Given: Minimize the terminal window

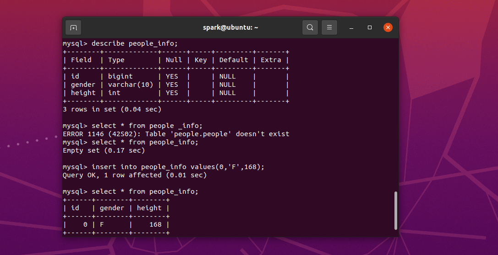Looking at the screenshot, I should click(x=351, y=27).
